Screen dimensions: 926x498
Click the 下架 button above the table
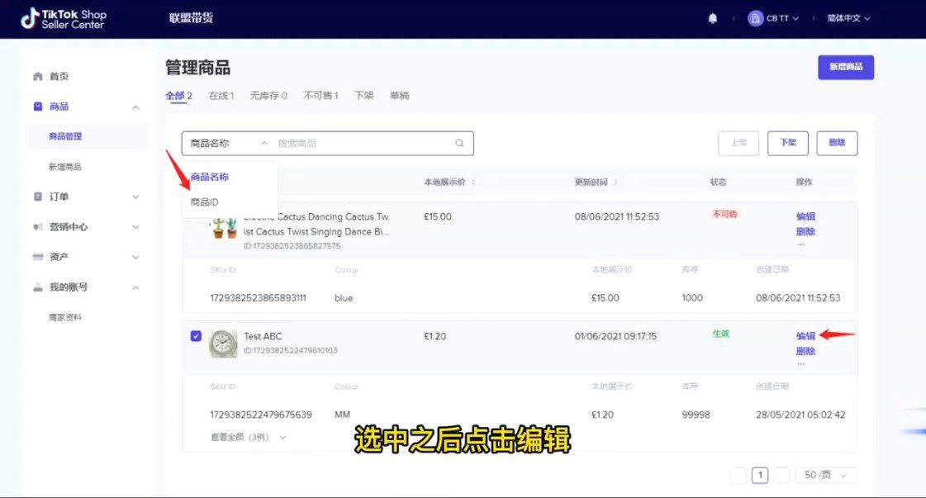[x=787, y=143]
